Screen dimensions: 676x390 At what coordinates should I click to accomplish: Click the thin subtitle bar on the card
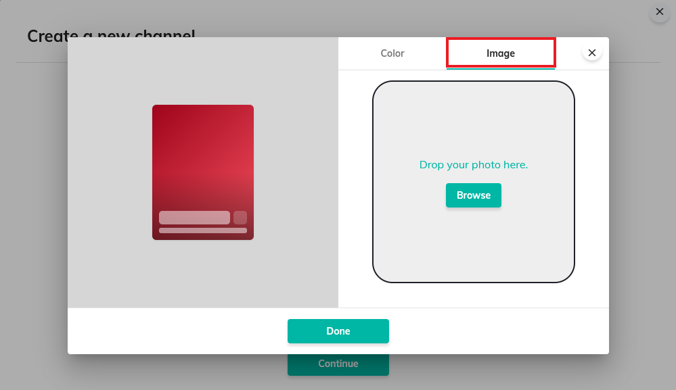pos(203,230)
